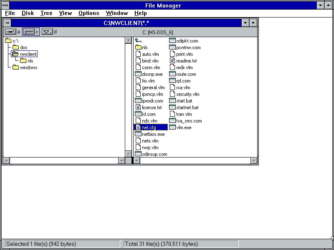The width and height of the screenshot is (334, 250).
Task: Click the startnet.bat batch file icon
Action: pyautogui.click(x=172, y=107)
